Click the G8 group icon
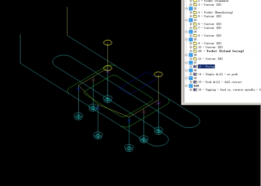 click(x=190, y=70)
